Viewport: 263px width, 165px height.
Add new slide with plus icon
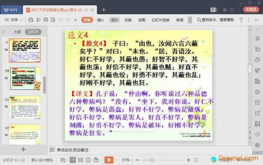click(23, 149)
